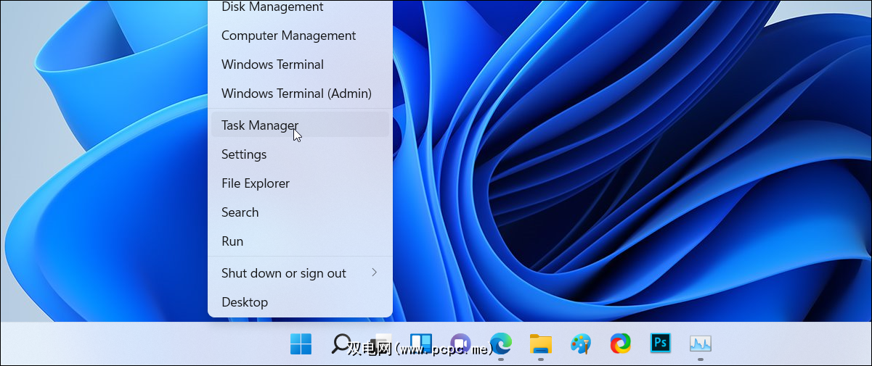Expand the Shut down or sign out submenu arrow
This screenshot has height=366, width=872.
tap(374, 273)
